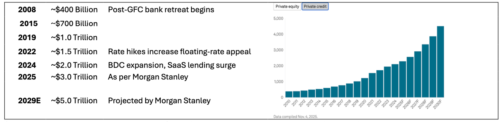Viewport: 501px width, 122px height.
Task: Select the 2024 bar in chart
Action: click(x=395, y=81)
